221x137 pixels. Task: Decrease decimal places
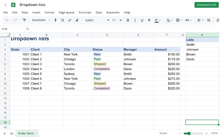[x=69, y=20]
